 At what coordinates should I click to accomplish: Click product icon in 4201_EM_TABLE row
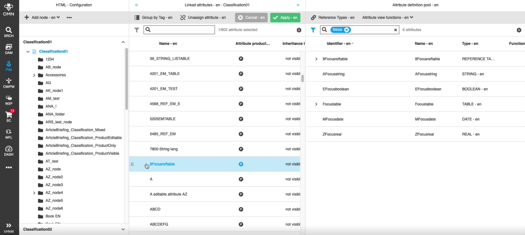[241, 73]
